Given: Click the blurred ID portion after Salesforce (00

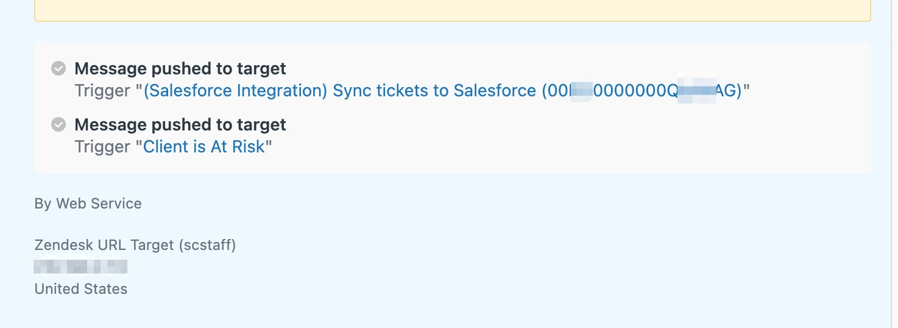Looking at the screenshot, I should point(581,91).
